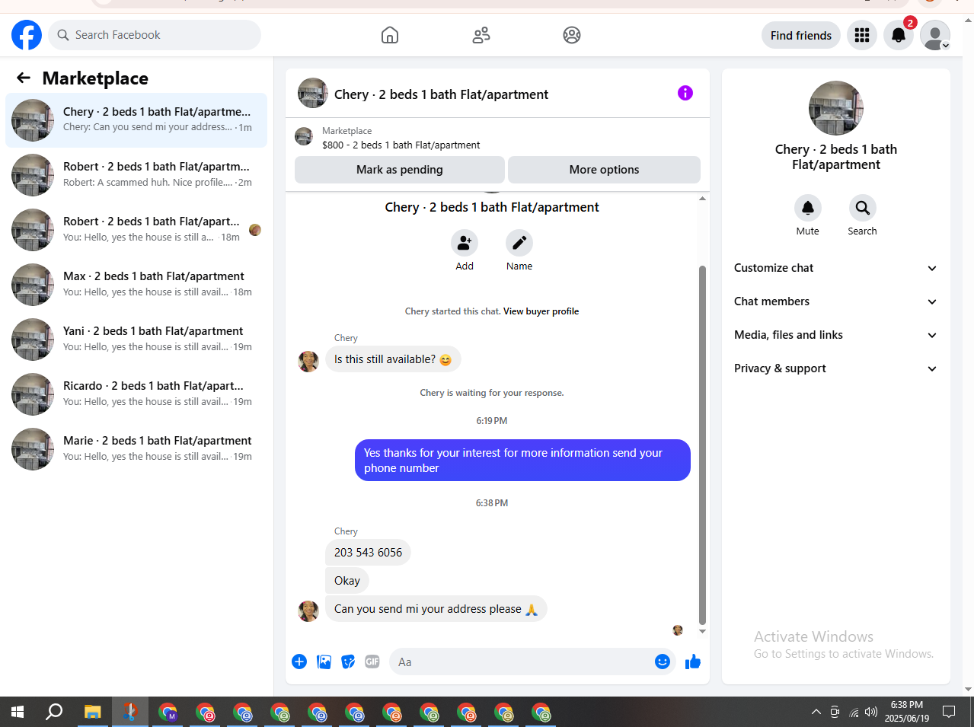Viewport: 974px width, 727px height.
Task: Open Ricardo conversation
Action: tap(136, 394)
